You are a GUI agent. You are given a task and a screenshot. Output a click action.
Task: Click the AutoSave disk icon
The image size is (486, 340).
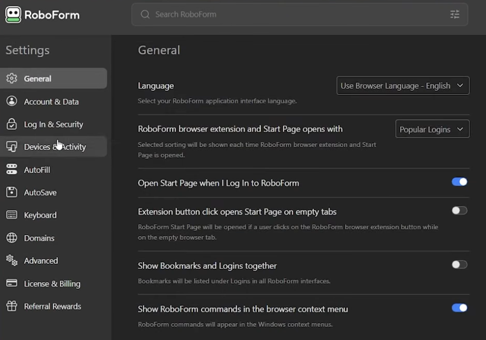coord(12,192)
